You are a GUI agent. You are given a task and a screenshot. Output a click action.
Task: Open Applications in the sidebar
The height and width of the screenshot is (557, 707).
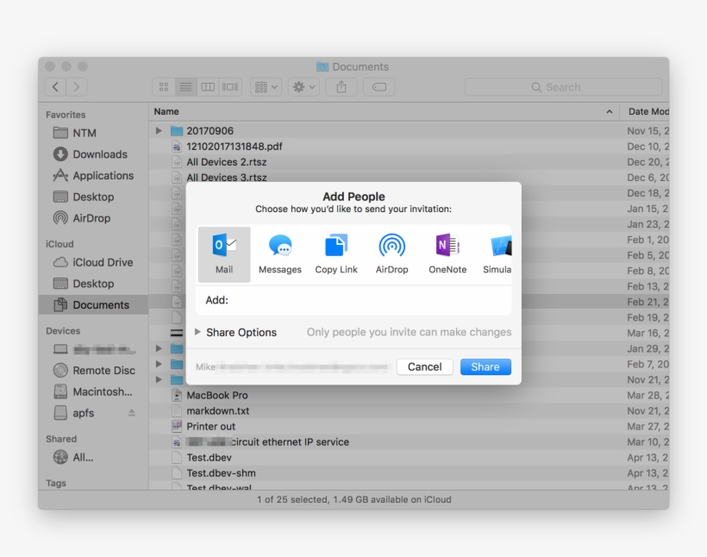point(93,175)
